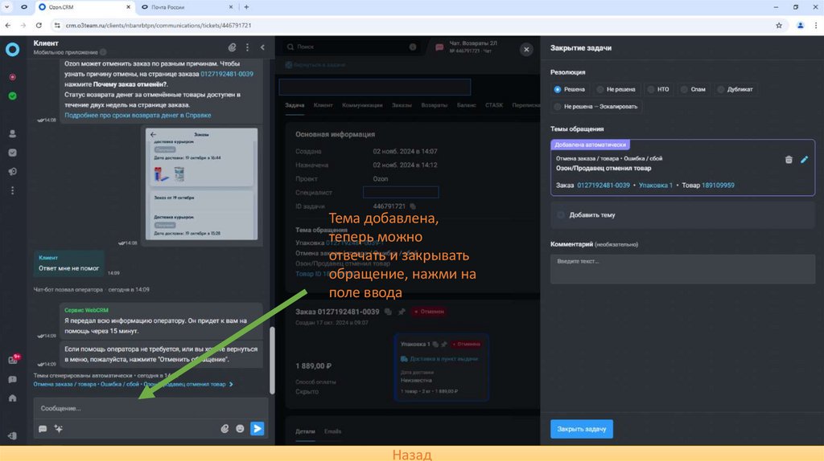Delete the auto-added topic with the trash icon

click(x=789, y=160)
